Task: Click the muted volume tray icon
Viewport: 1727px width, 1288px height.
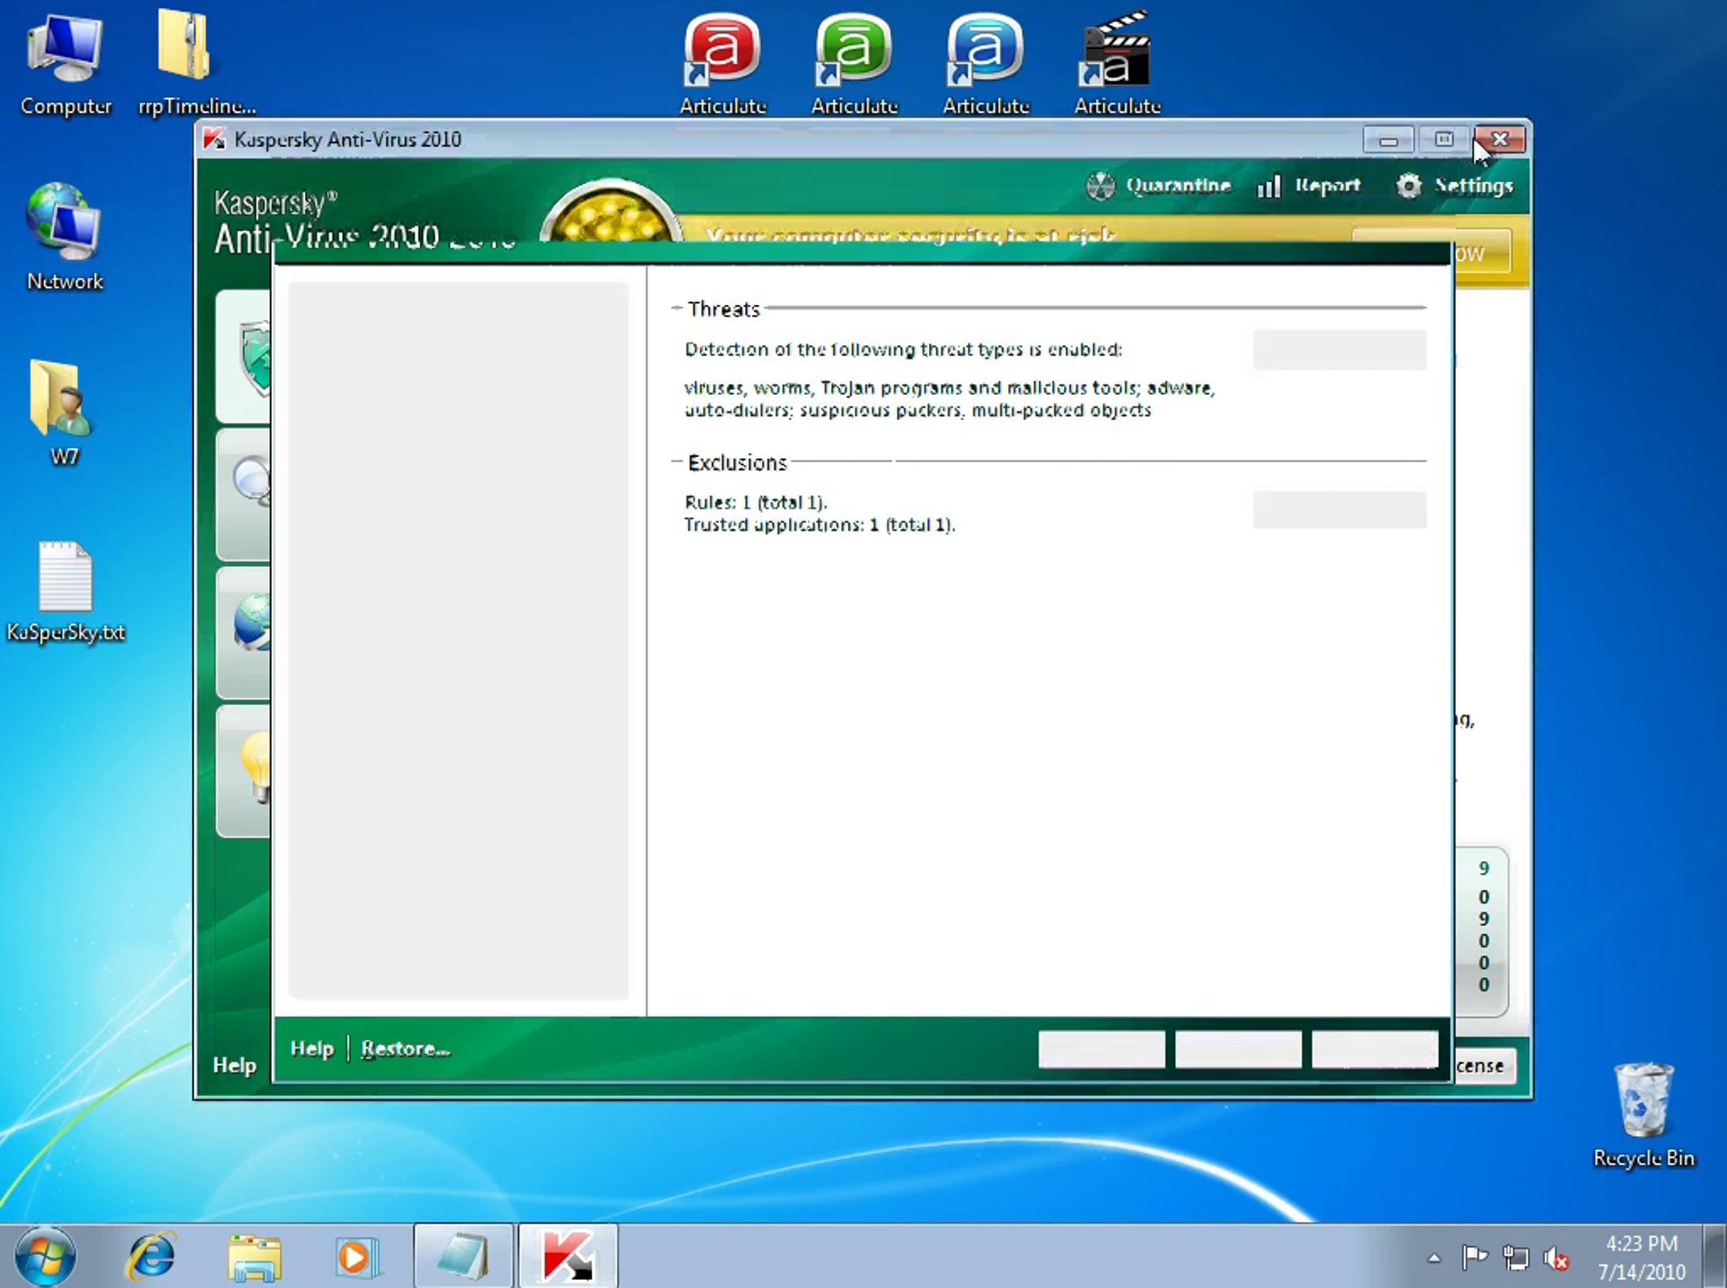Action: [x=1556, y=1258]
